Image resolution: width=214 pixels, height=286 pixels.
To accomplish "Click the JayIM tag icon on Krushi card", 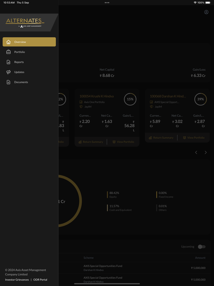I will (81, 107).
